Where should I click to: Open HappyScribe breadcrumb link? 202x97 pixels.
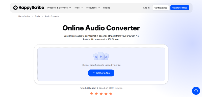click(24, 16)
